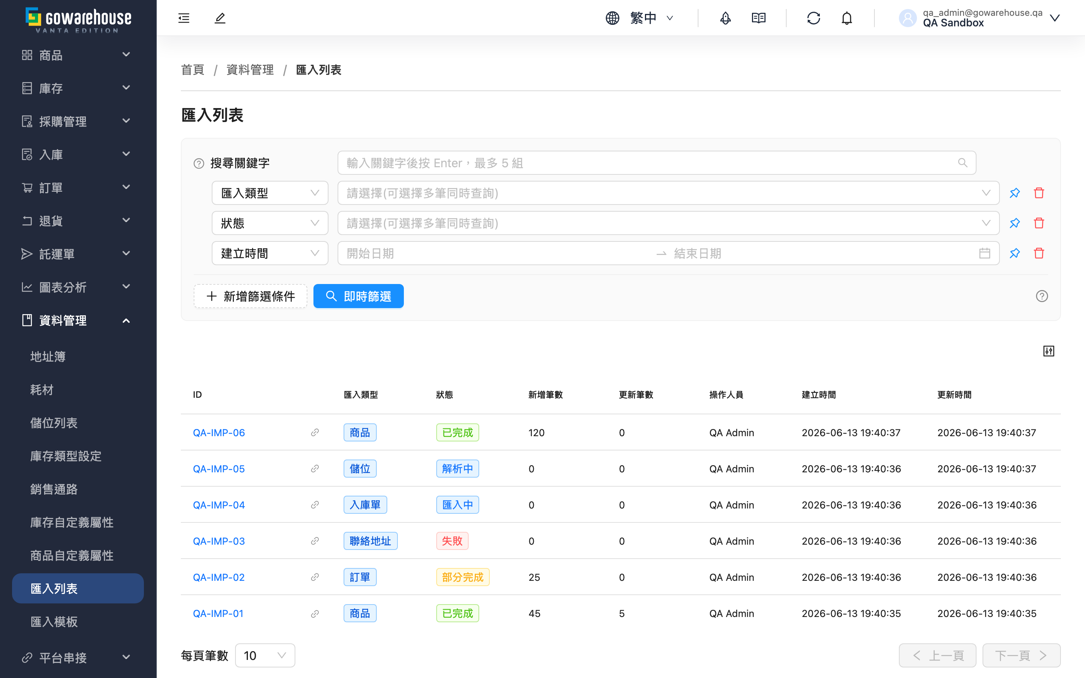Copy link icon for QA-IMP-04
Screen dimensions: 1085x678
click(315, 504)
